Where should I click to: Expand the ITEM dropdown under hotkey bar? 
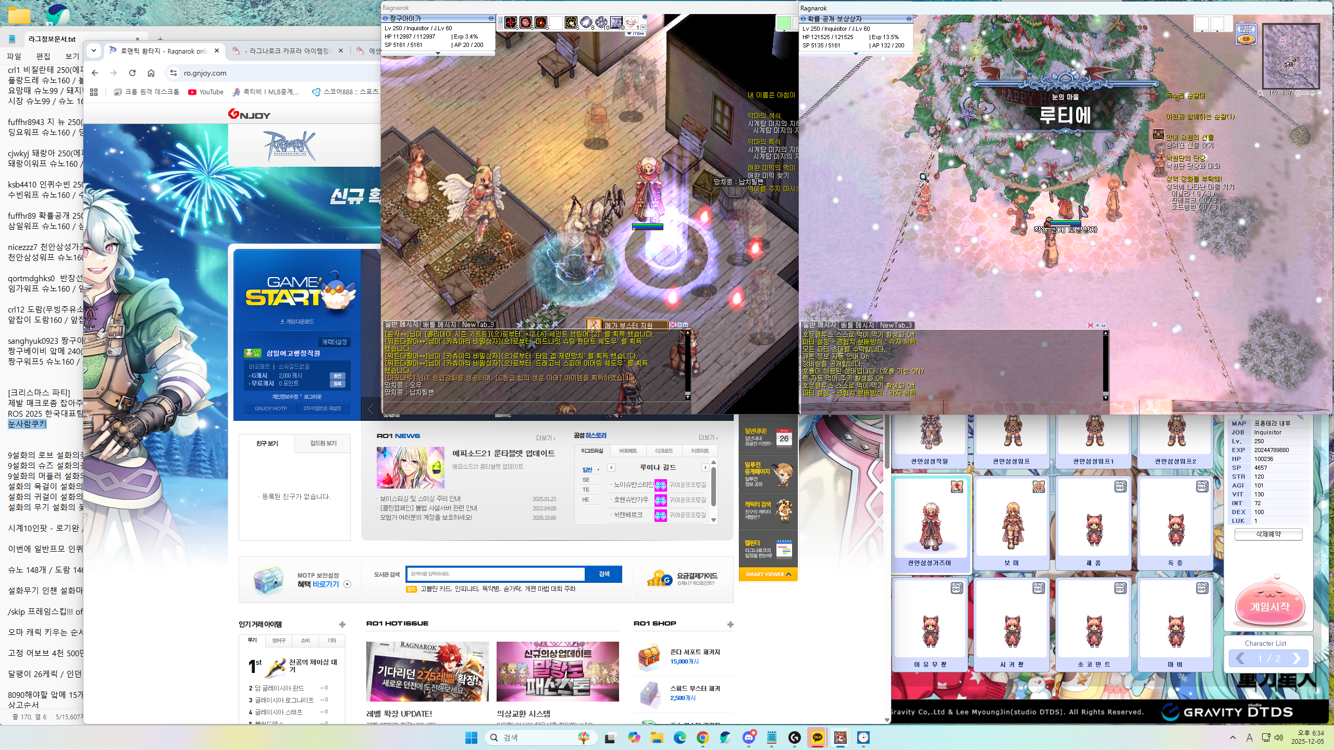pos(635,34)
